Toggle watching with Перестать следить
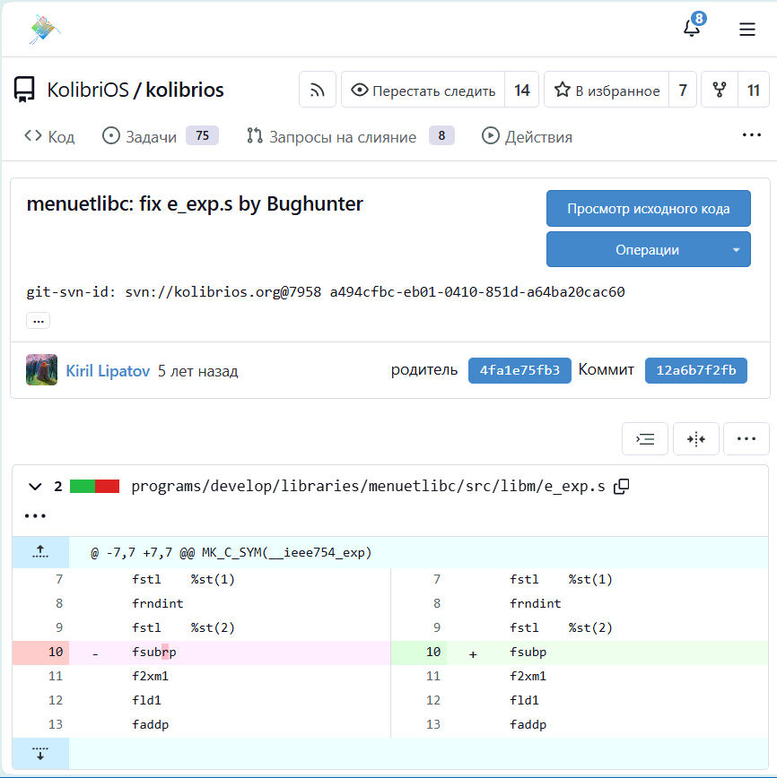The width and height of the screenshot is (777, 778). coord(423,90)
